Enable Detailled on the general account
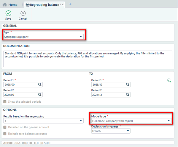The width and height of the screenshot is (178, 147). click(5, 127)
